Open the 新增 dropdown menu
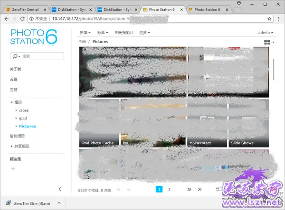The height and width of the screenshot is (210, 285). pyautogui.click(x=85, y=33)
